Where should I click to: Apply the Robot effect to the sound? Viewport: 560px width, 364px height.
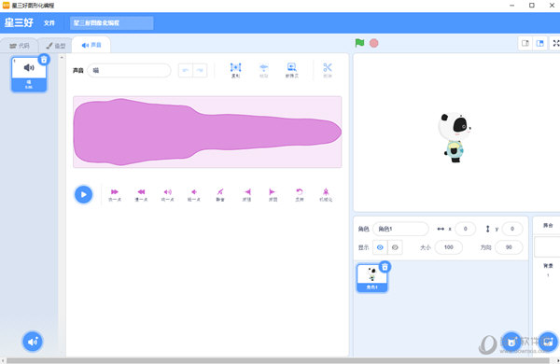[326, 195]
